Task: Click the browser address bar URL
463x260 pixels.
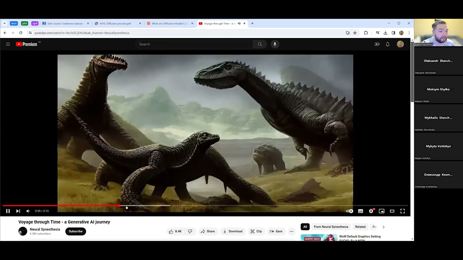Action: click(82, 33)
